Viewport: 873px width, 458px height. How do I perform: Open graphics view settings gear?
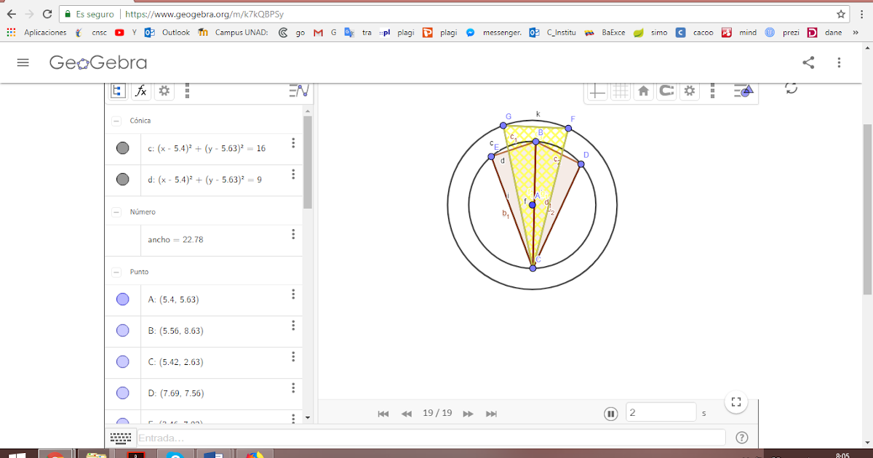689,91
